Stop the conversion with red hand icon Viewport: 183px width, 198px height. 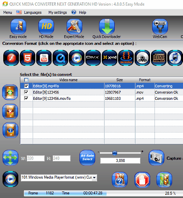(142, 180)
